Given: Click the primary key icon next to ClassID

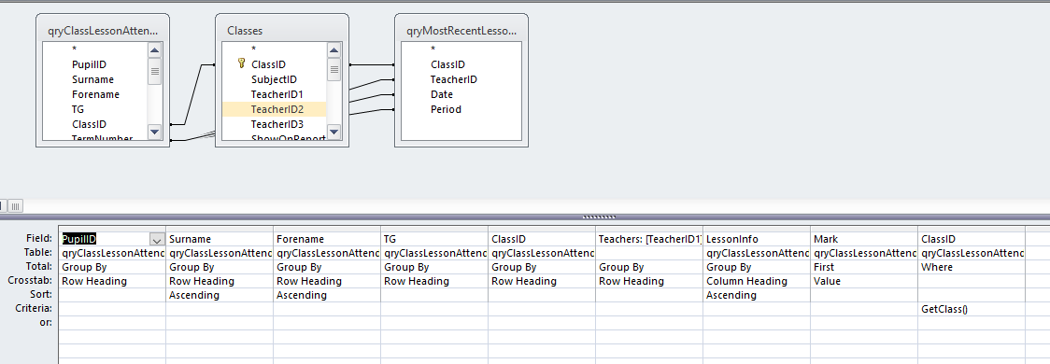Looking at the screenshot, I should tap(242, 64).
